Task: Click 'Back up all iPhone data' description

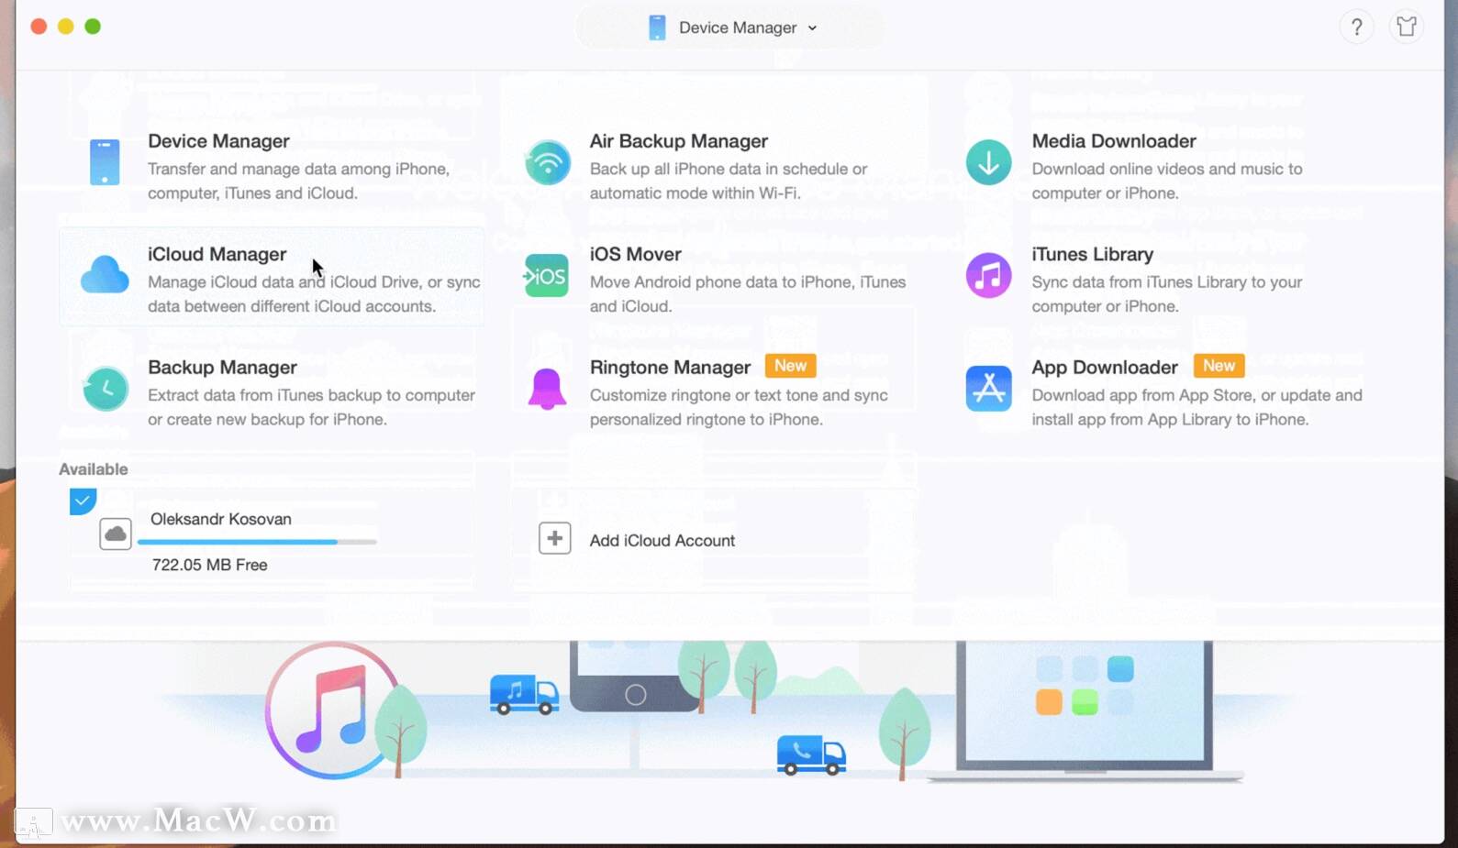Action: (x=728, y=181)
